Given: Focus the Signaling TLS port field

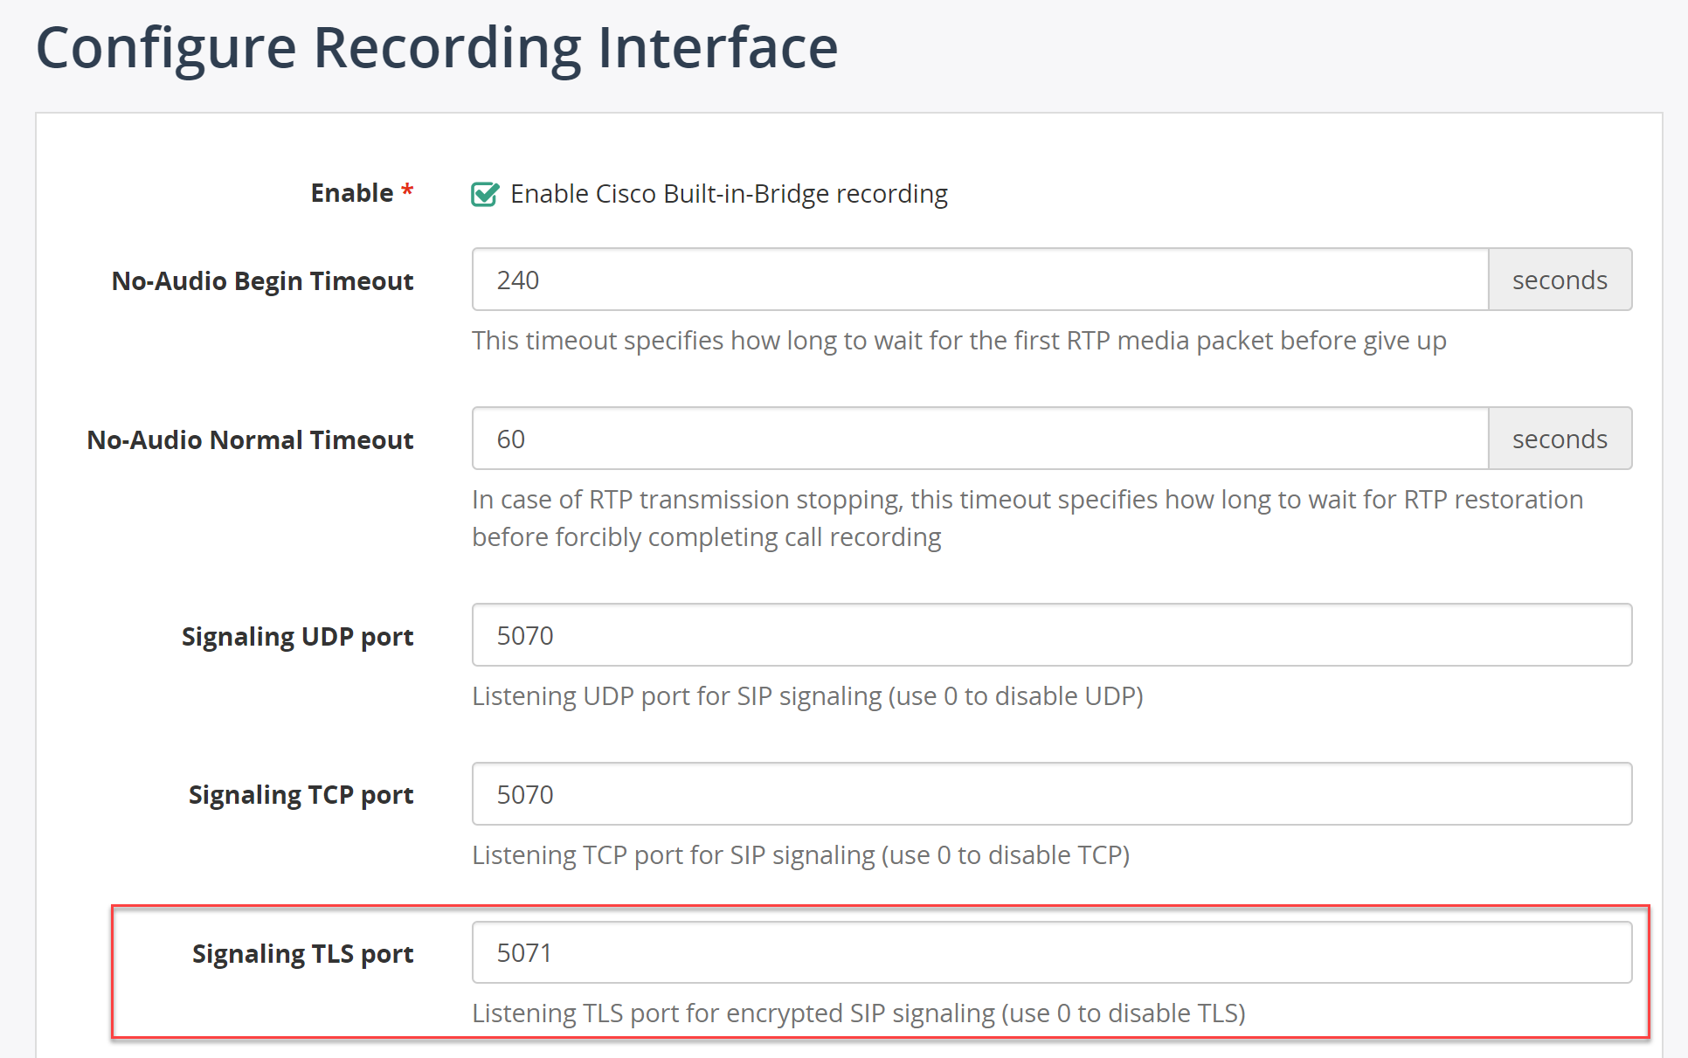Looking at the screenshot, I should tap(1052, 952).
